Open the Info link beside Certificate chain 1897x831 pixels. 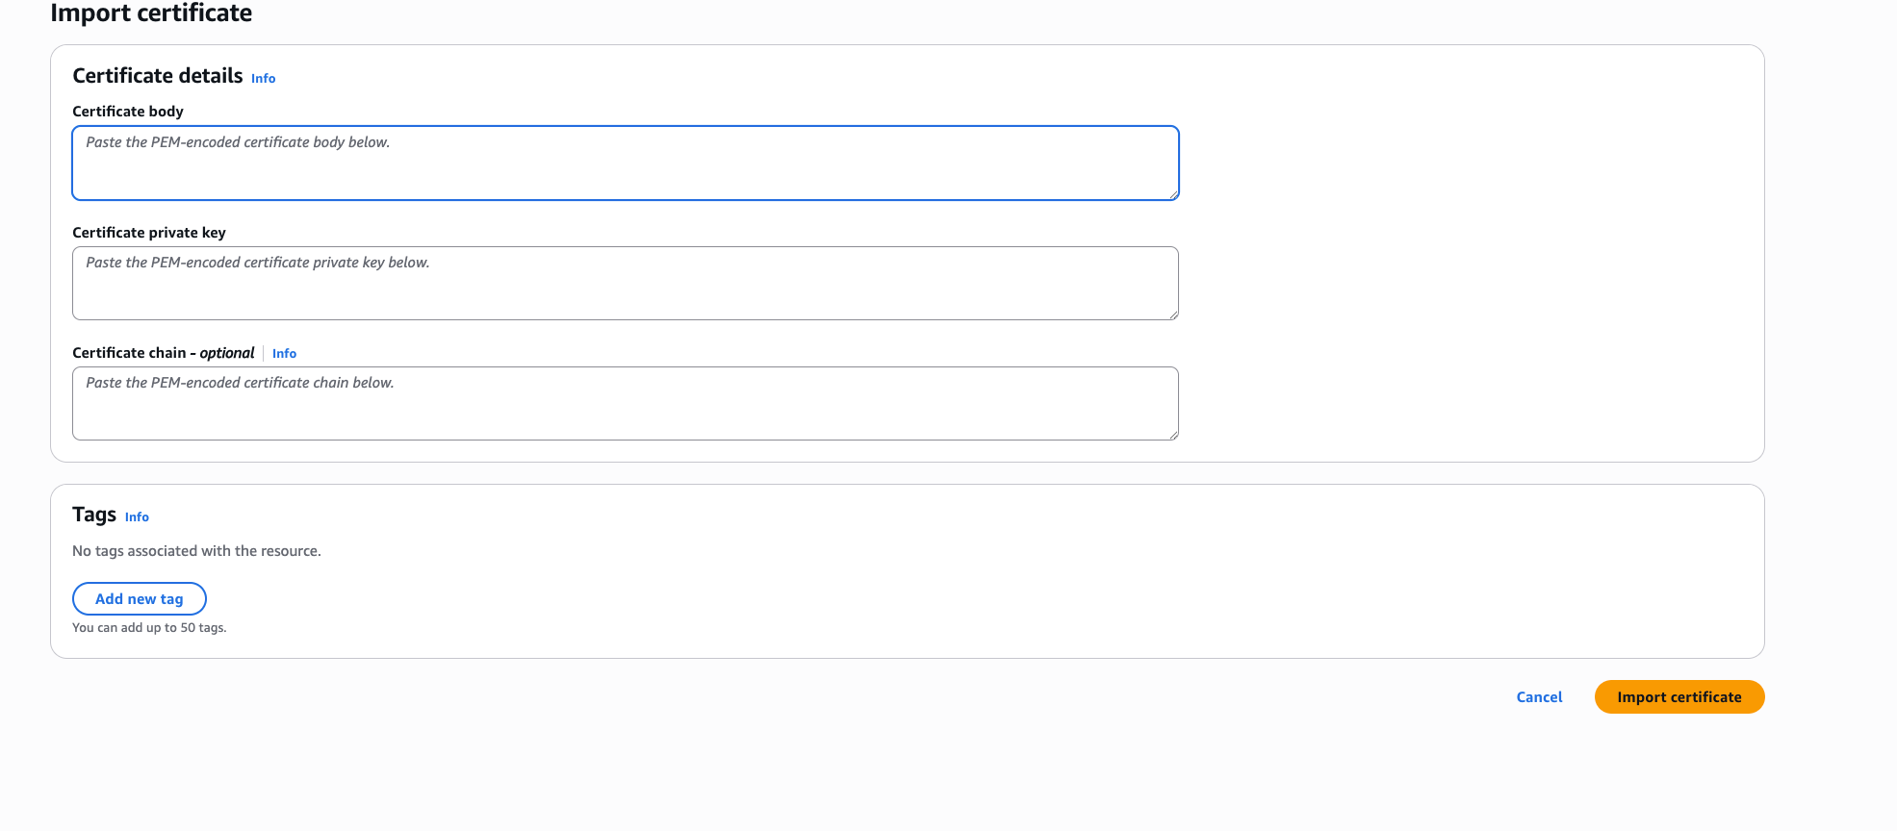[x=284, y=354]
